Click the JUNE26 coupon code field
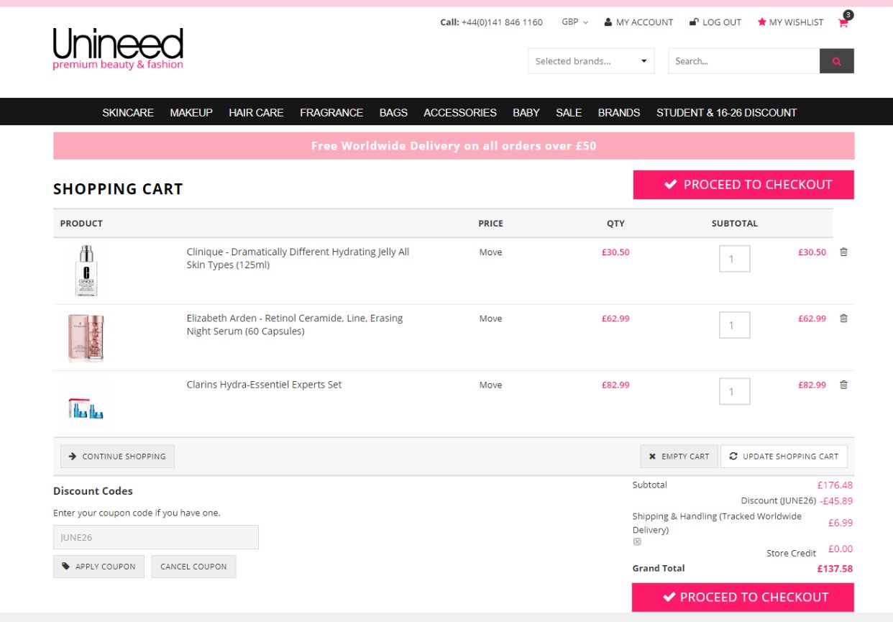 tap(156, 537)
